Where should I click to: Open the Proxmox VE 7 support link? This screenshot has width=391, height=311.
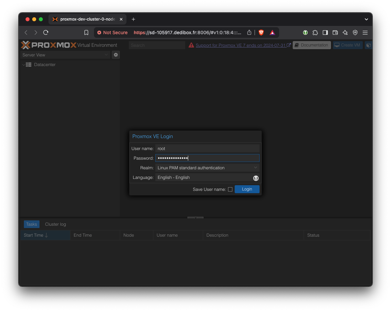(240, 45)
